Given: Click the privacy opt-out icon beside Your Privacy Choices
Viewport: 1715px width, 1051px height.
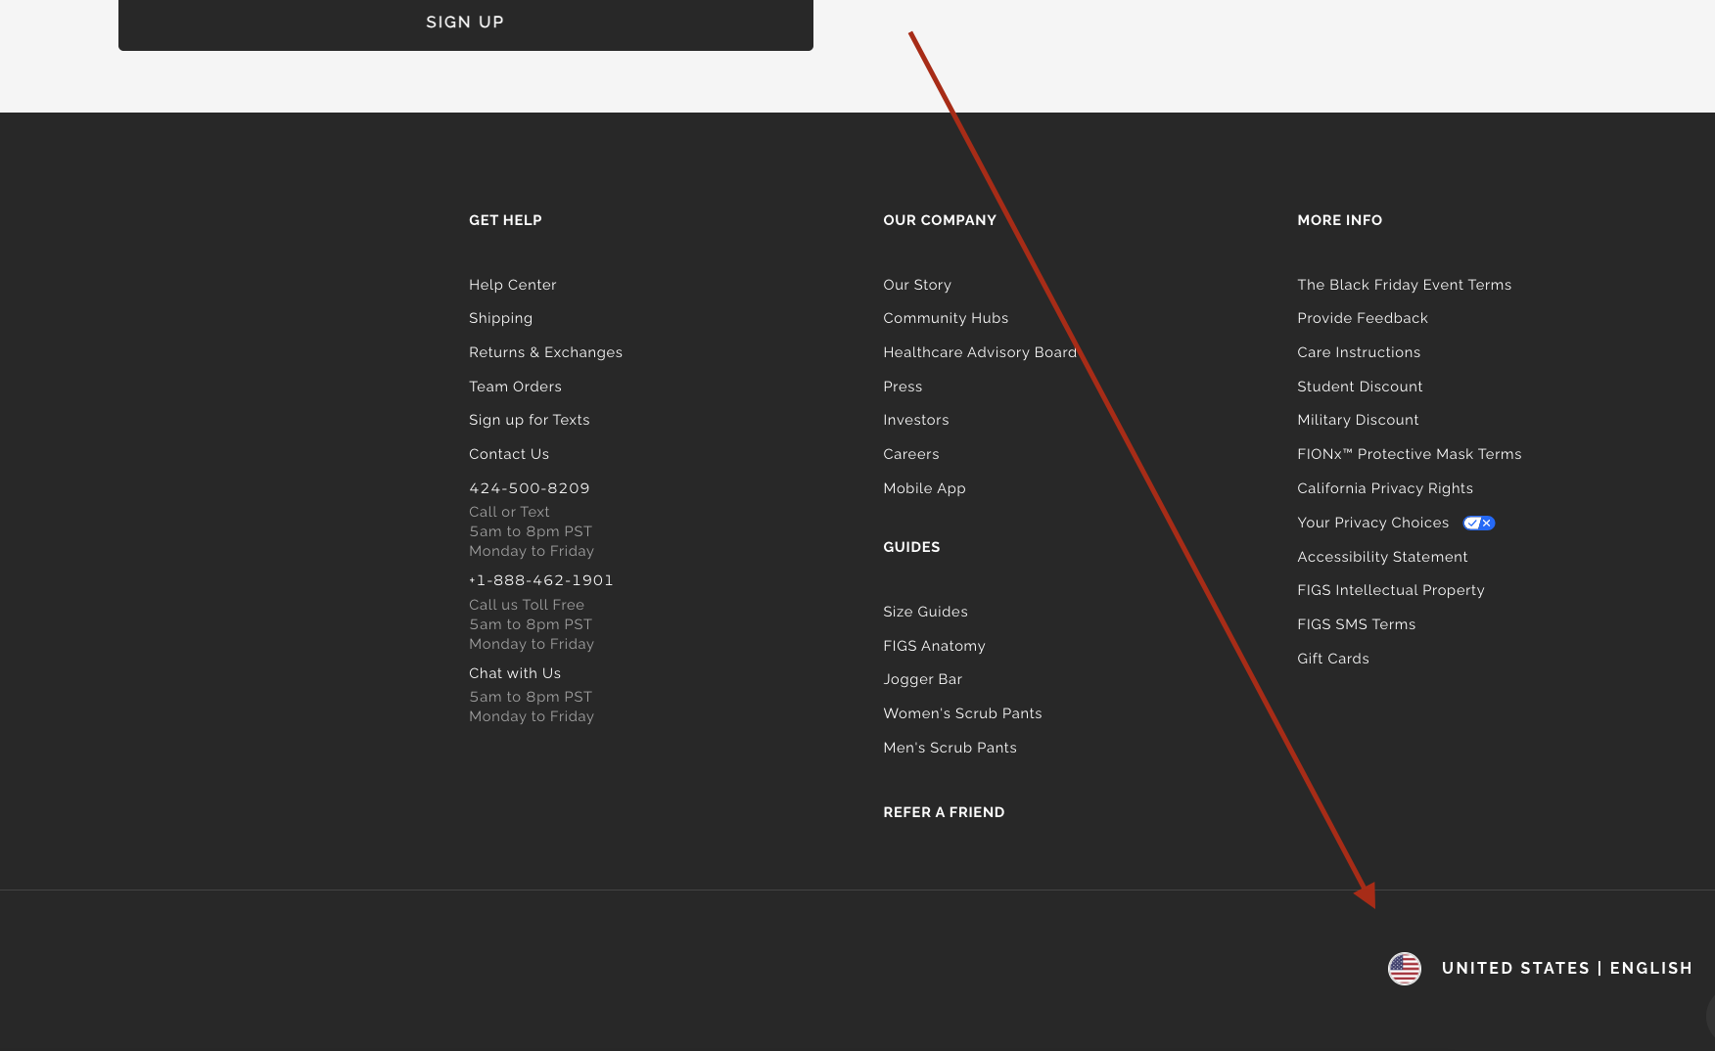Looking at the screenshot, I should tap(1477, 523).
